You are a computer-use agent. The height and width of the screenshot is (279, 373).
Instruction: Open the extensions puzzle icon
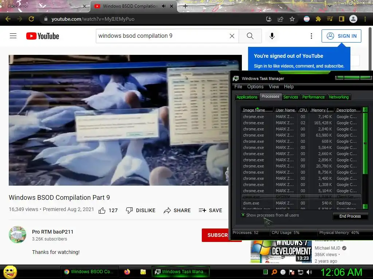click(x=318, y=19)
